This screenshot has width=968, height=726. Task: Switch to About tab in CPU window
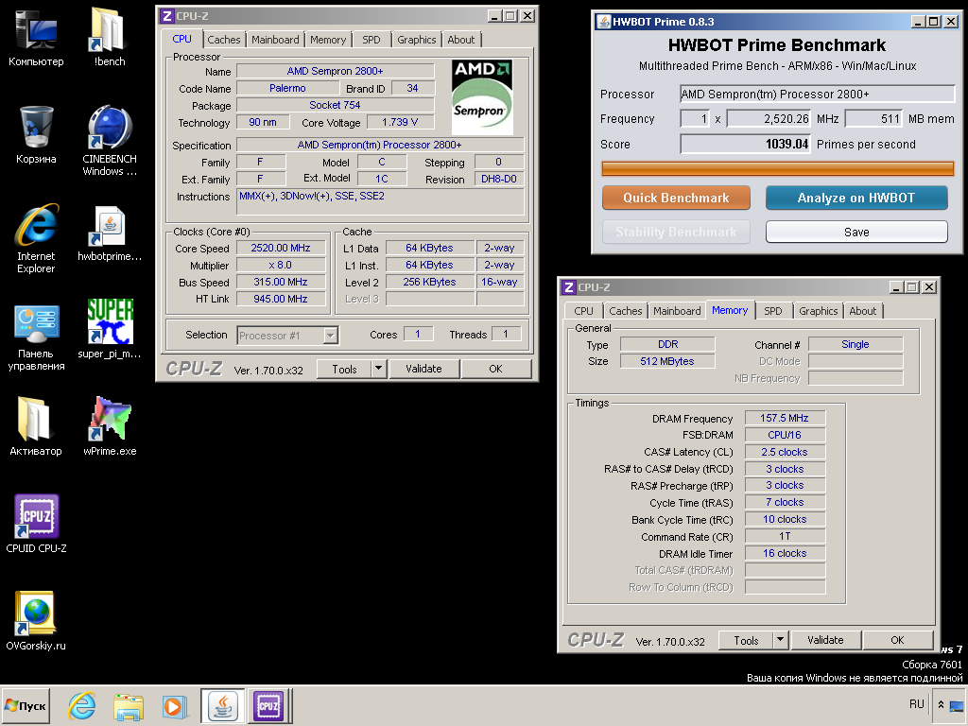point(461,40)
